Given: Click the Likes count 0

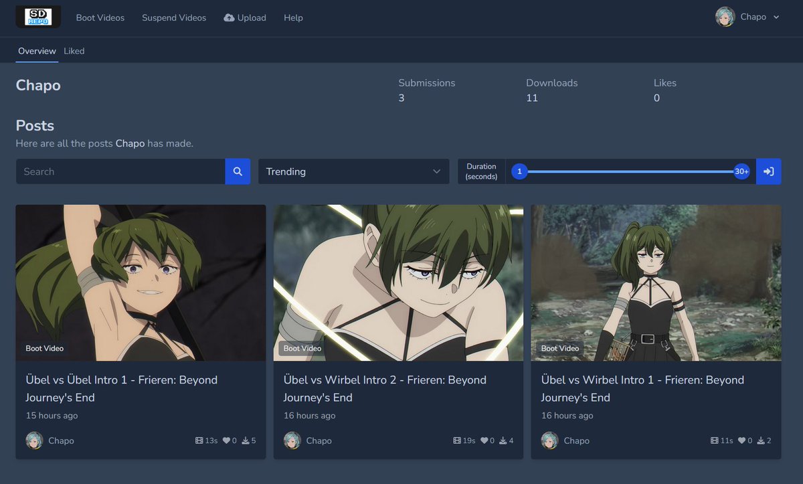Looking at the screenshot, I should (656, 98).
